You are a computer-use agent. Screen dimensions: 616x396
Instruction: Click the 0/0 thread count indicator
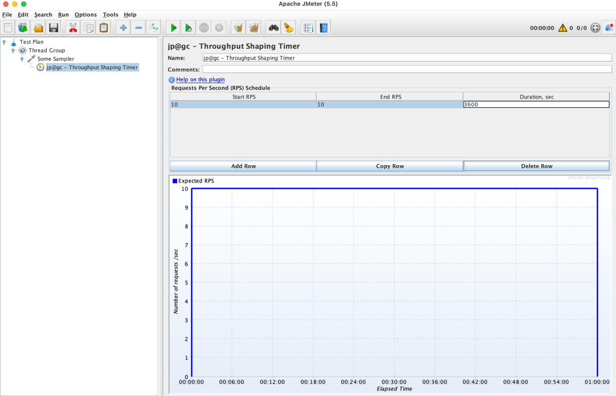582,28
